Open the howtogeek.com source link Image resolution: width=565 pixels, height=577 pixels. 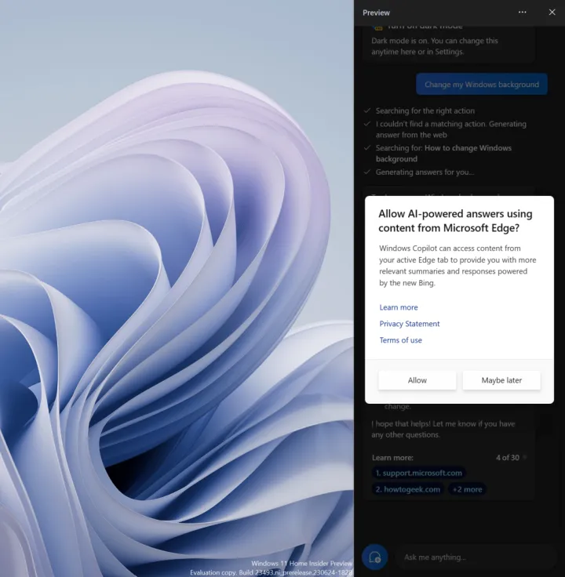click(407, 489)
